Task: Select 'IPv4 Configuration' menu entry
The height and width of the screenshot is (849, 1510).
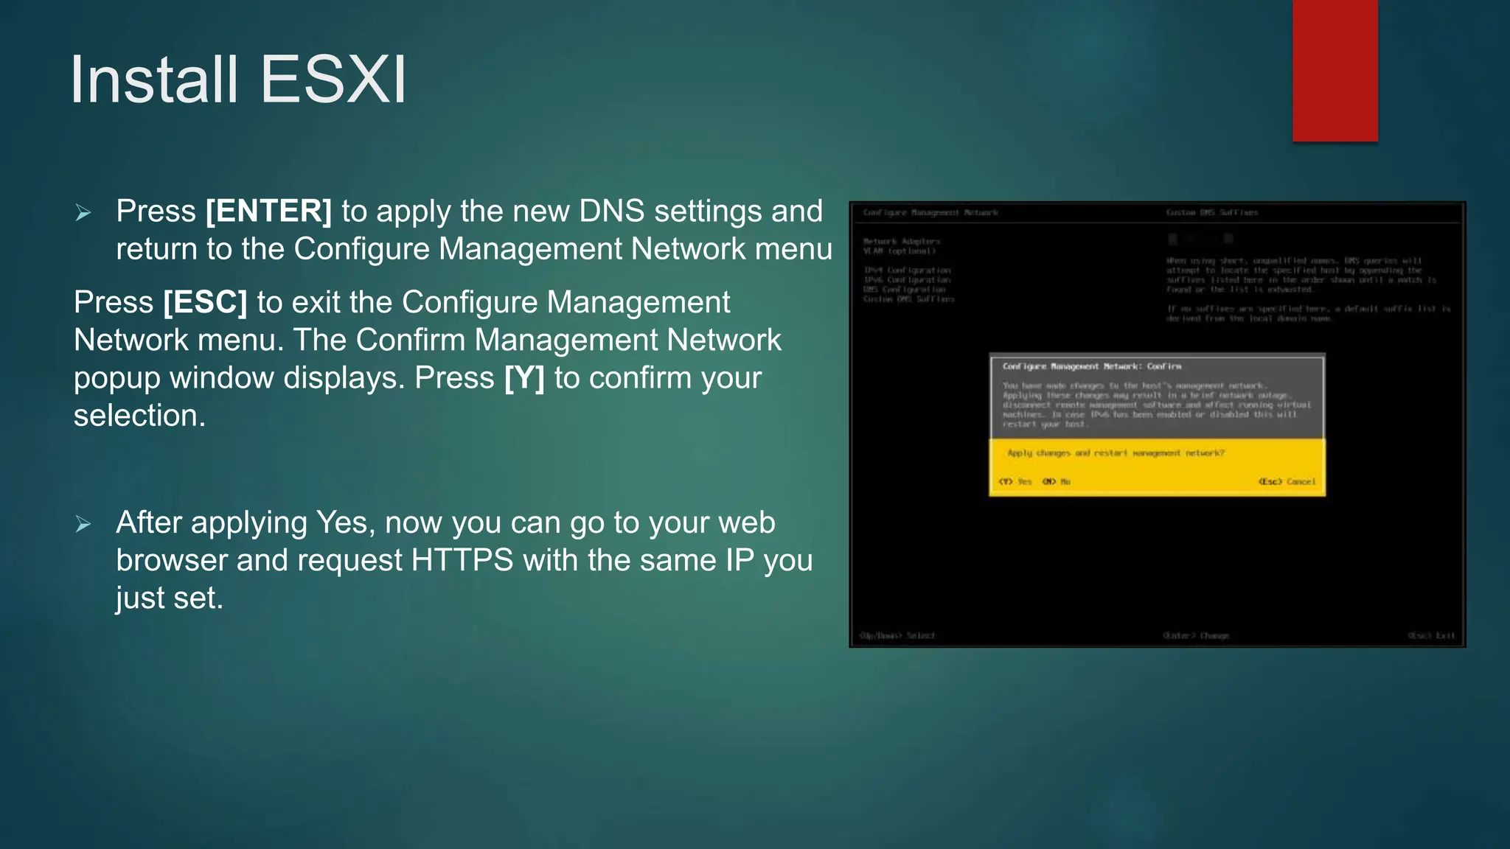Action: (908, 270)
